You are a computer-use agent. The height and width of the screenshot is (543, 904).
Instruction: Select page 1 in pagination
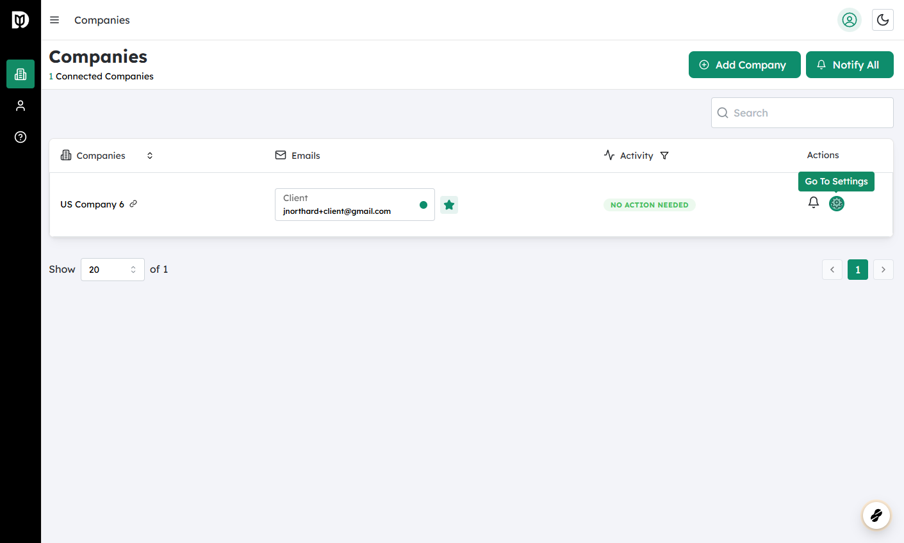[x=857, y=270]
